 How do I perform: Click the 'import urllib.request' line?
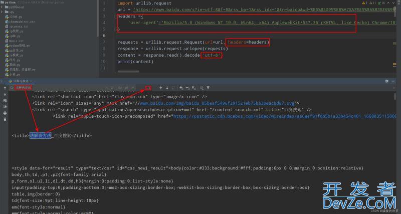coord(144,4)
